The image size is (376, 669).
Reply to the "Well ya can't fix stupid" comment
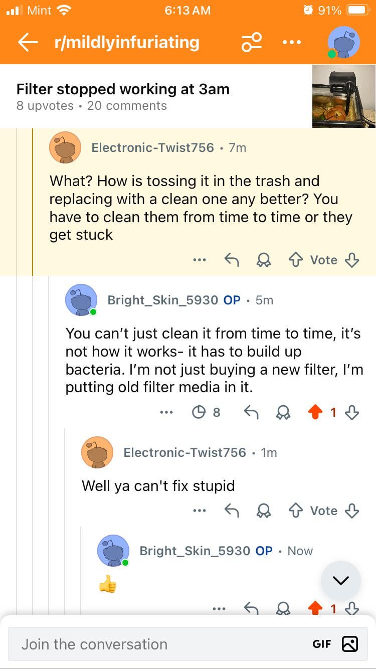[x=231, y=511]
